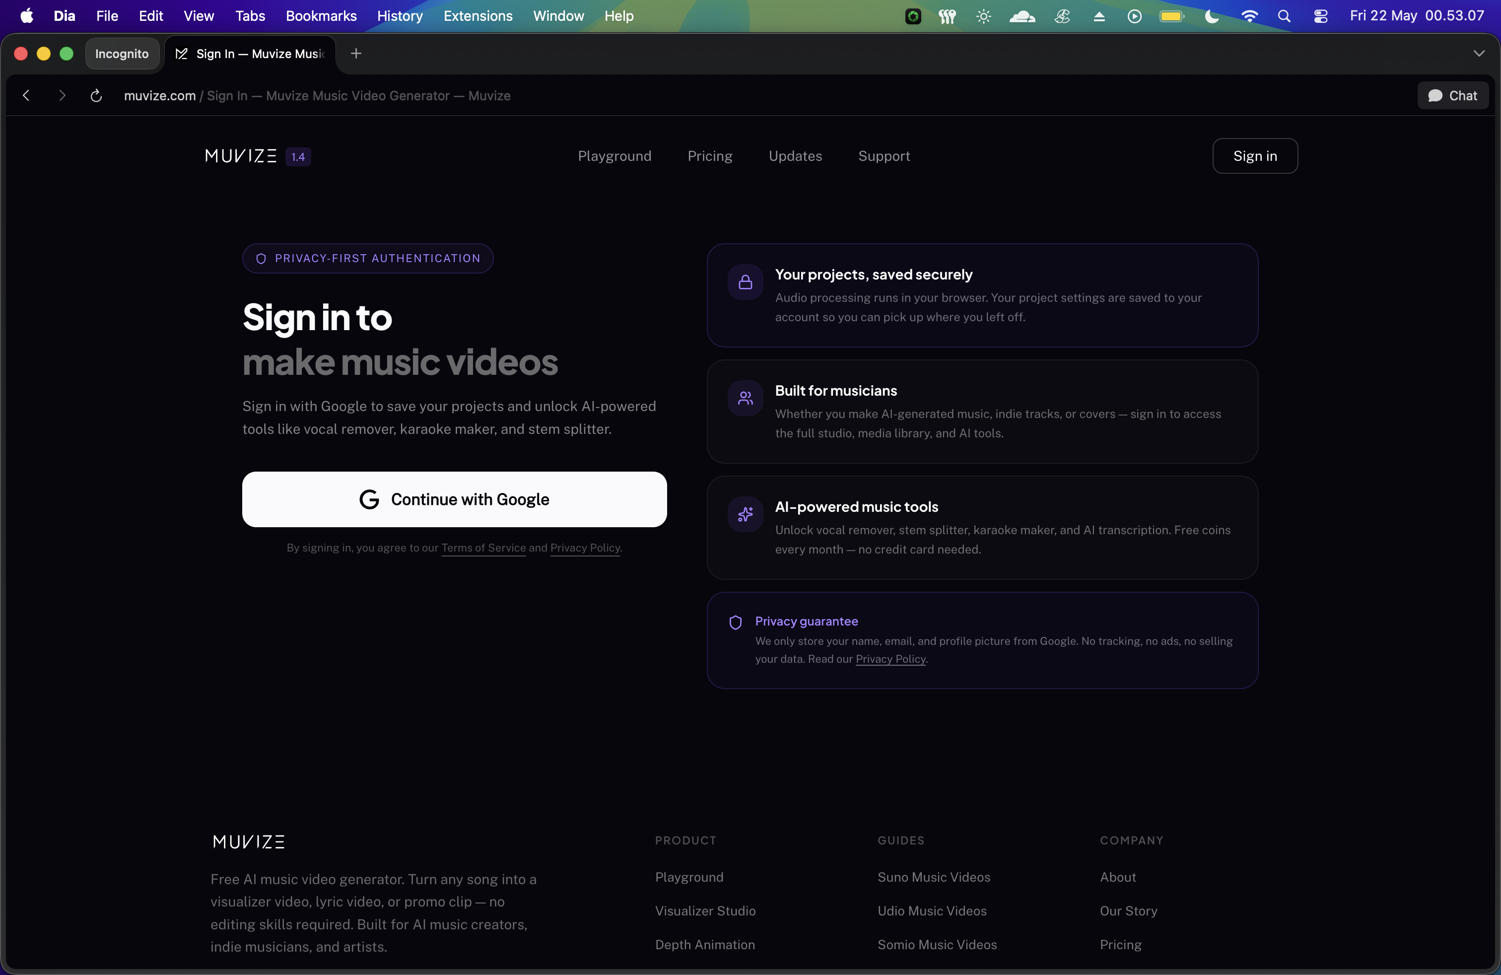
Task: Open the File menu
Action: tap(107, 16)
